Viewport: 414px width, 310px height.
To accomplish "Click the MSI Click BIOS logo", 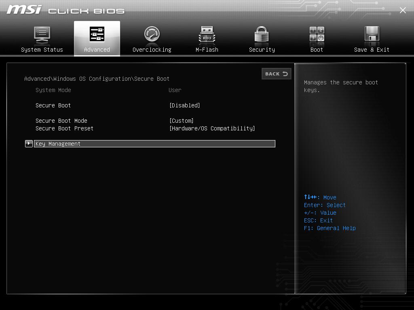I will point(65,10).
